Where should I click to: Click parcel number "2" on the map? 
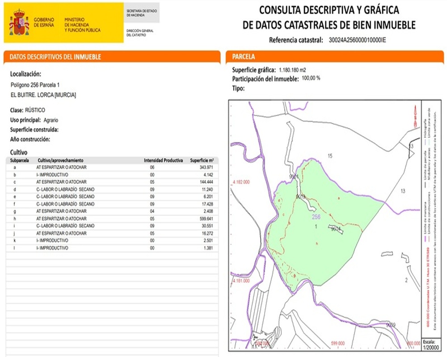406,280
